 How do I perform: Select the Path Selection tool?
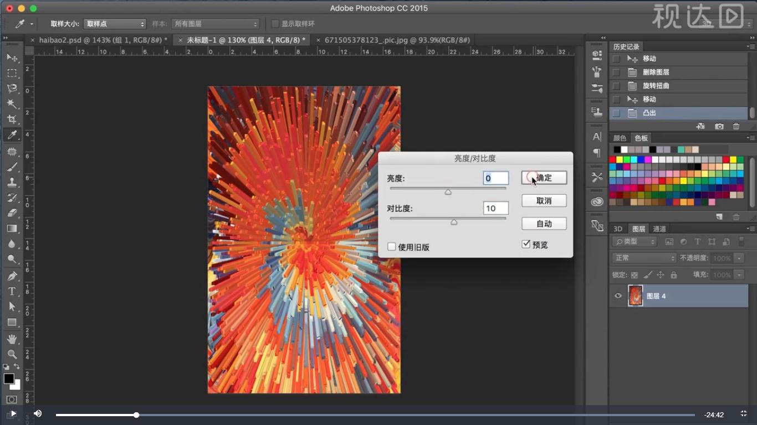[x=12, y=307]
